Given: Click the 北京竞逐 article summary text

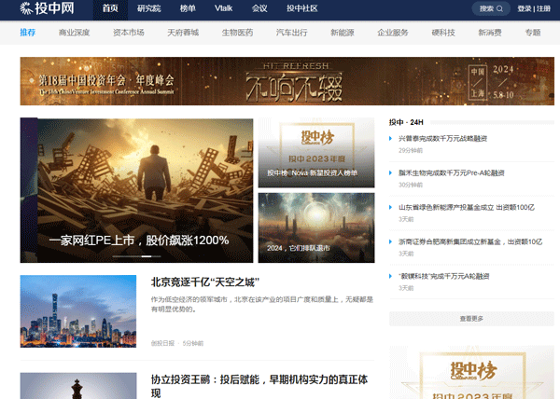Looking at the screenshot, I should pos(261,304).
